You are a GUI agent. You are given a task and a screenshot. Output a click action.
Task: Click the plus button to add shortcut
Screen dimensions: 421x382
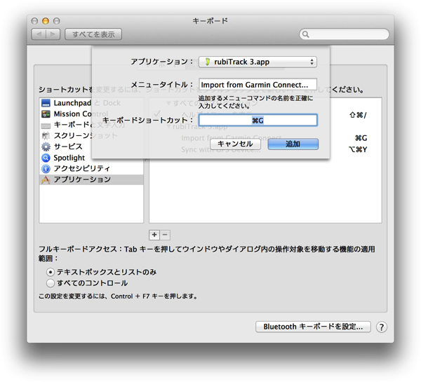(x=154, y=235)
